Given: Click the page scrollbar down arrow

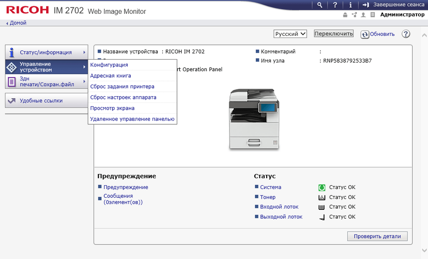Looking at the screenshot, I should (424, 250).
